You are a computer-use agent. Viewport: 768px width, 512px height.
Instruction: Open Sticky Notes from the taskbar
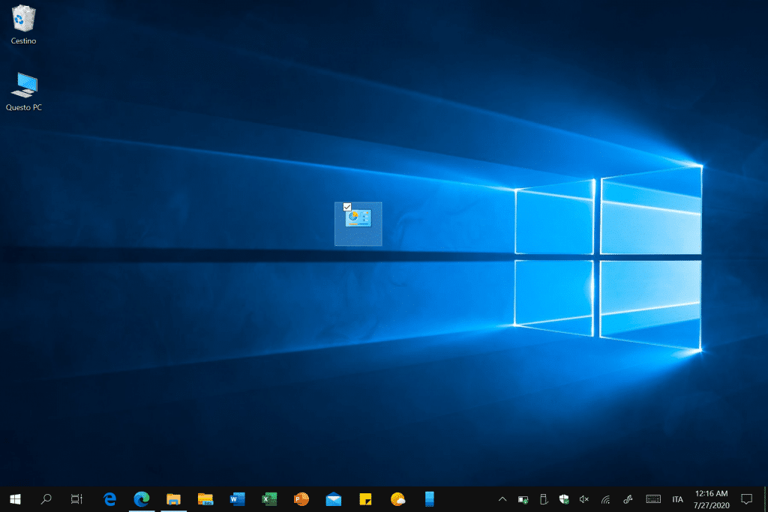[x=365, y=499]
